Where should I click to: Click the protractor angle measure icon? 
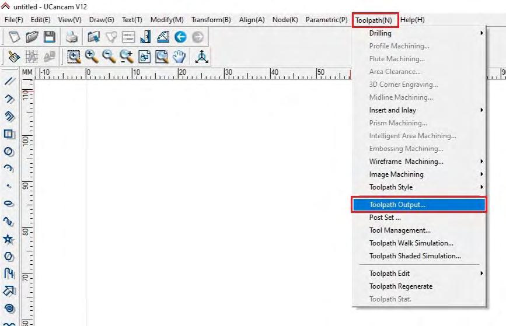point(163,37)
